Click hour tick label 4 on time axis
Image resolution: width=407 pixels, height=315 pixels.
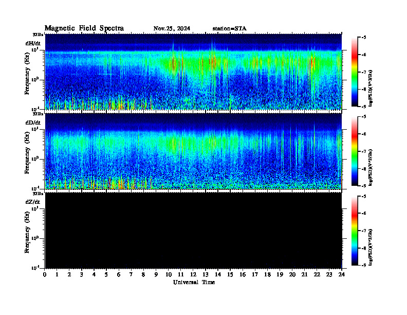coord(94,275)
